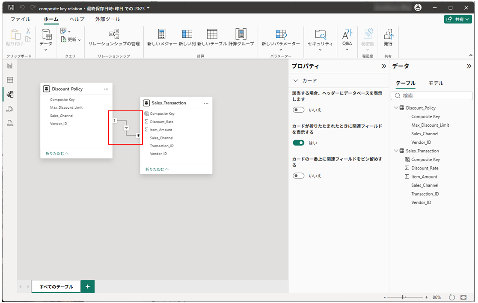Collapse the Discount_Policy tree in Data pane
478x303 pixels.
click(396, 108)
